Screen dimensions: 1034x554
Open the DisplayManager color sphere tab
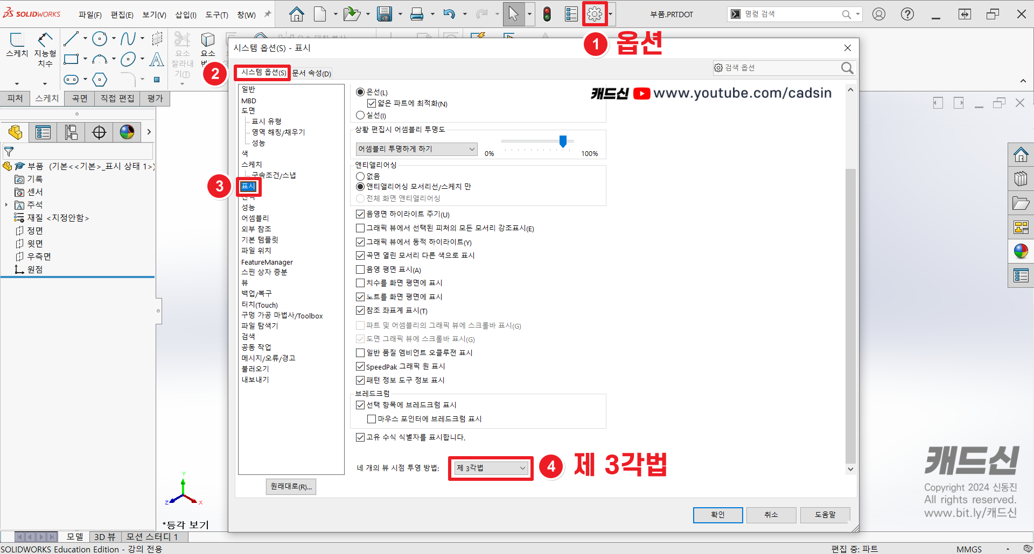click(x=127, y=132)
